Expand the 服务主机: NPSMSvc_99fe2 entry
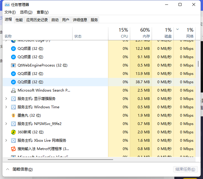The image size is (203, 179). click(6, 124)
